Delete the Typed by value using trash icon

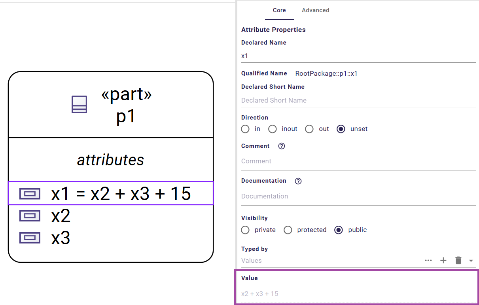tap(458, 260)
